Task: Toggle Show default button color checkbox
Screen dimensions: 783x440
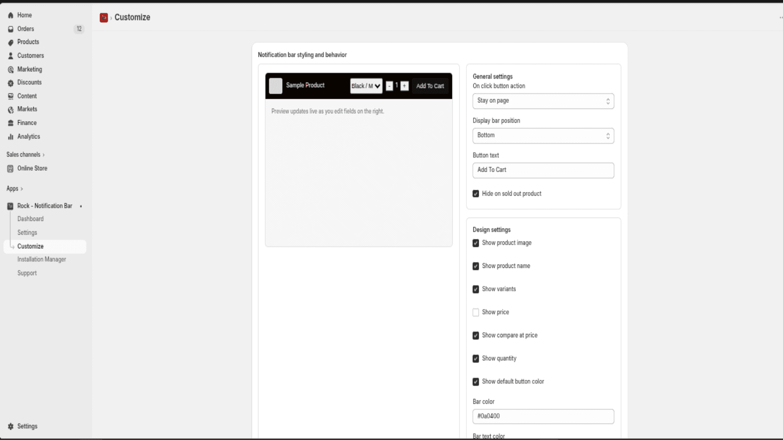Action: (x=476, y=382)
